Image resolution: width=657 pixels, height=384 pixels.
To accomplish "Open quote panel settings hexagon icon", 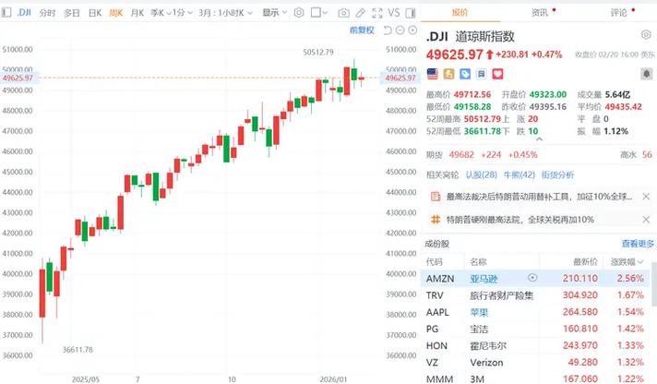I will (x=646, y=35).
